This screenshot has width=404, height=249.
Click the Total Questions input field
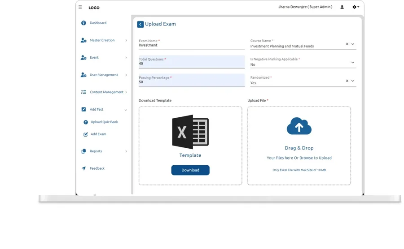[192, 62]
